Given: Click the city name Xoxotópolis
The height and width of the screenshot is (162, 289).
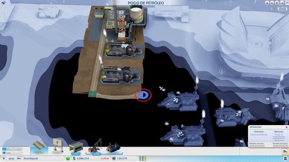Looking at the screenshot, I should coord(31,158).
